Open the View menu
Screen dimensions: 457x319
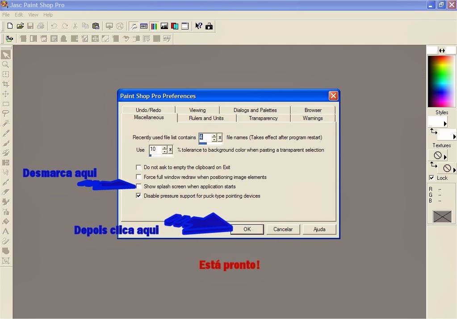click(33, 15)
